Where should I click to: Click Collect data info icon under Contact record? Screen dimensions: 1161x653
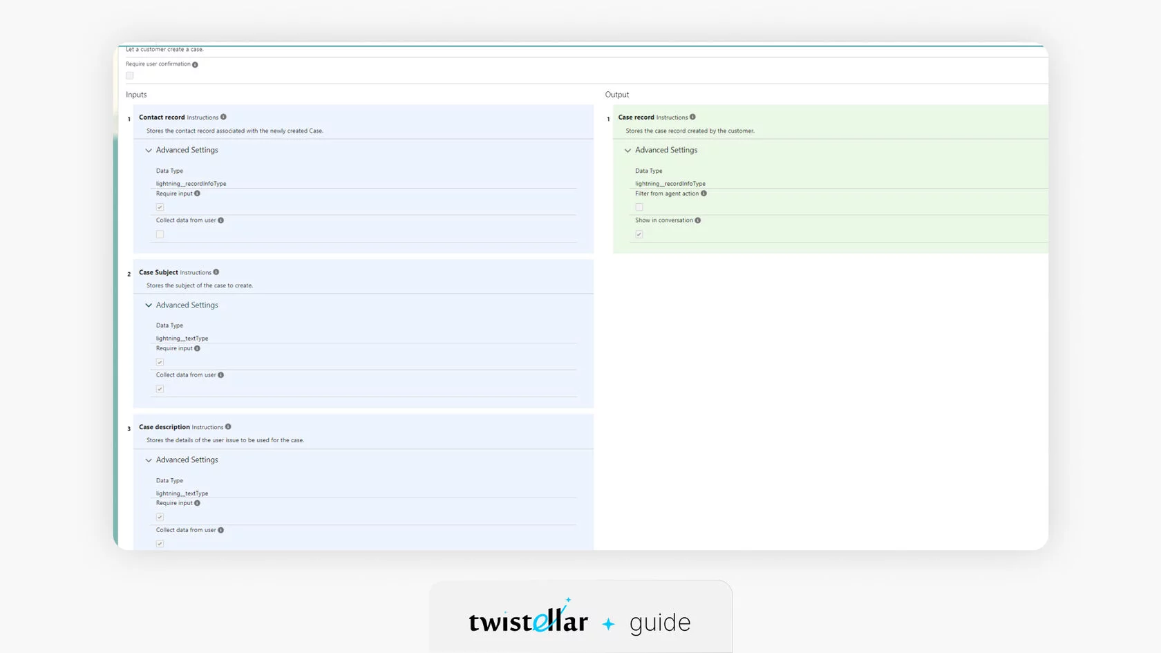pos(221,220)
